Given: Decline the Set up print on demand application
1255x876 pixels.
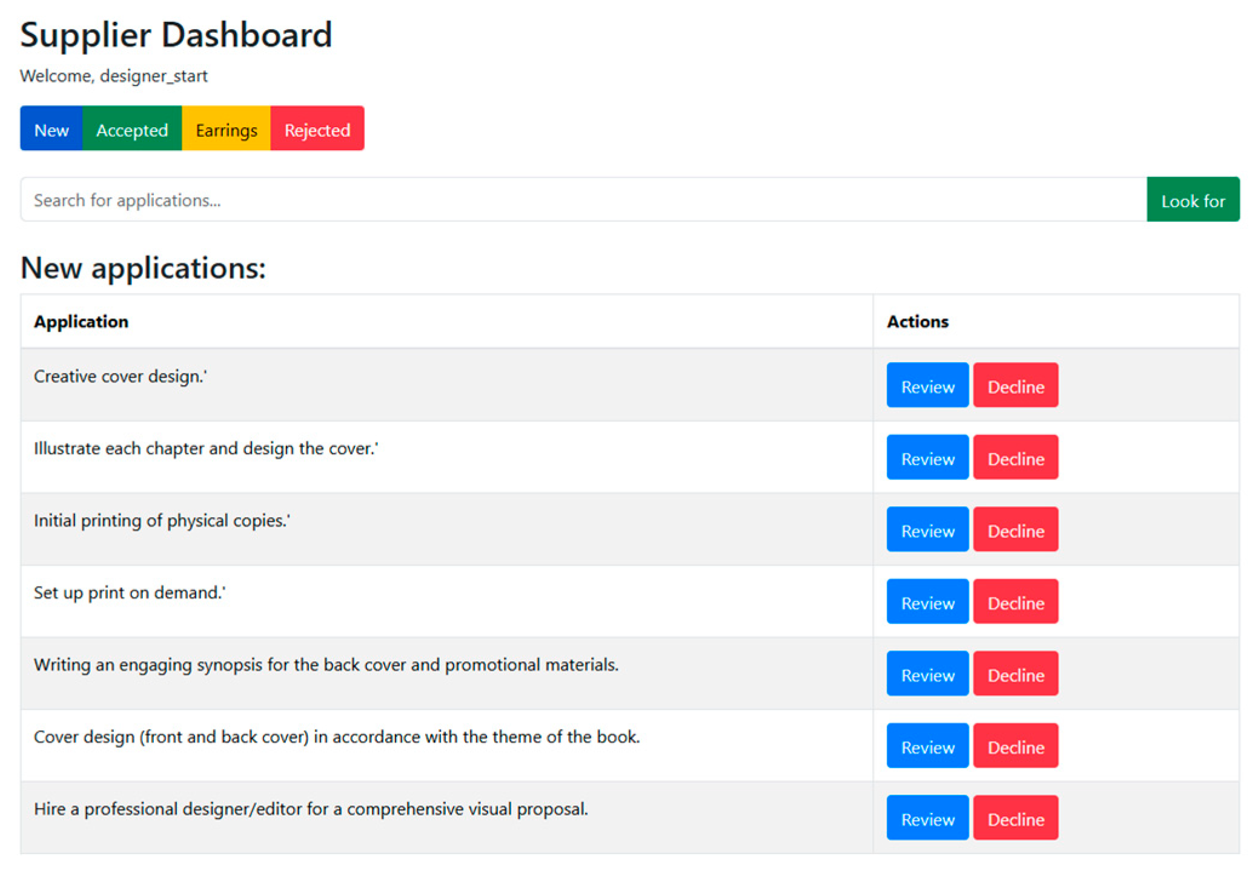Looking at the screenshot, I should 1015,602.
